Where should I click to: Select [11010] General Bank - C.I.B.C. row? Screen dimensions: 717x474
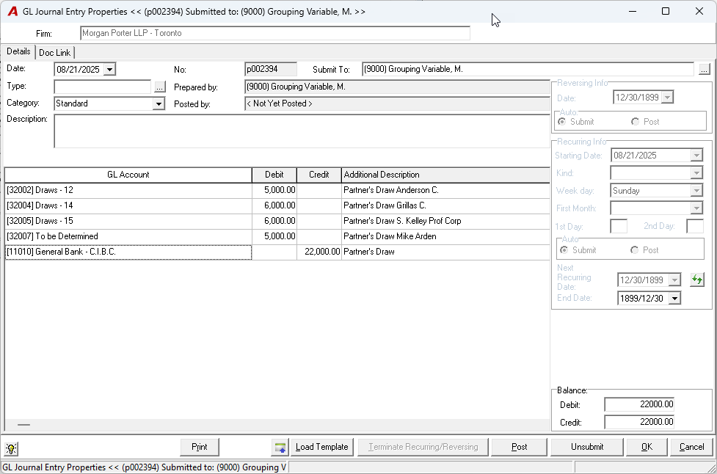(x=277, y=252)
